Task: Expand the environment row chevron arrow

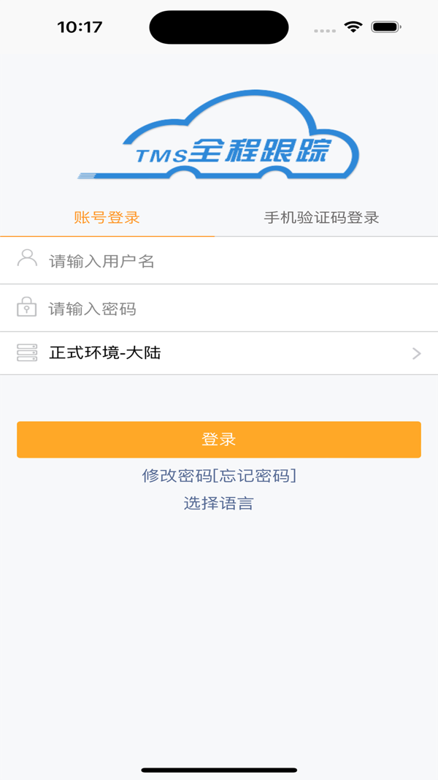Action: (417, 354)
